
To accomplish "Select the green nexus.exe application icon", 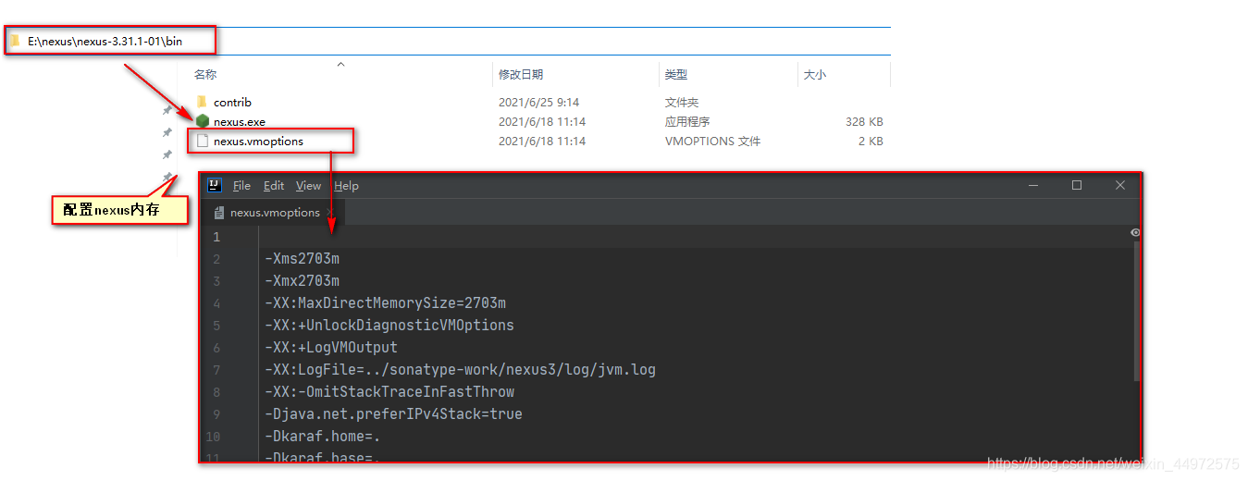I will (203, 121).
